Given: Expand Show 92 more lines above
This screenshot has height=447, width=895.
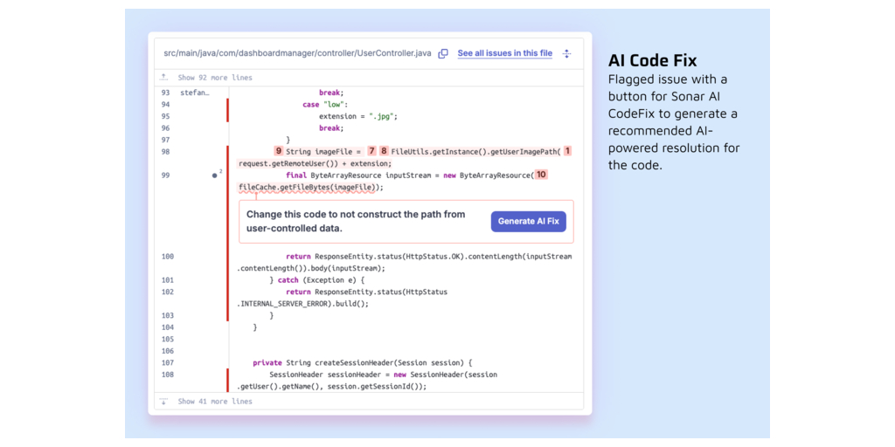Looking at the screenshot, I should coord(214,78).
